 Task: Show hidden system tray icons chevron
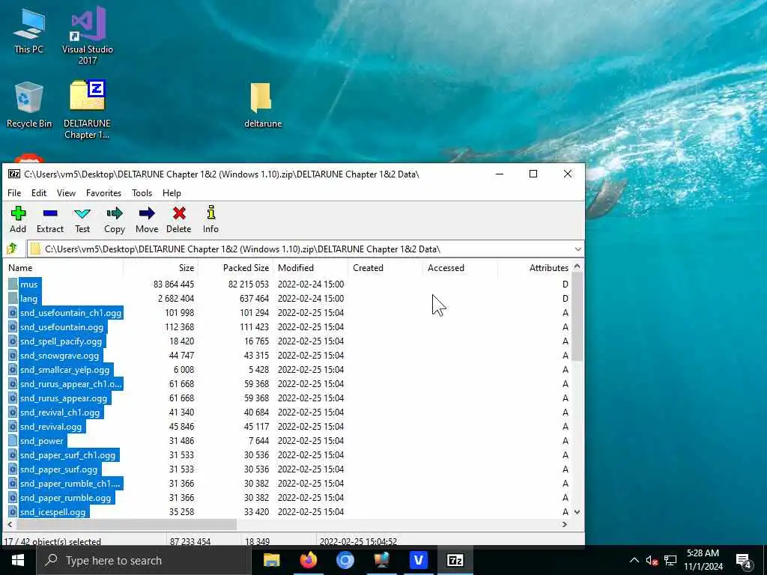click(634, 560)
